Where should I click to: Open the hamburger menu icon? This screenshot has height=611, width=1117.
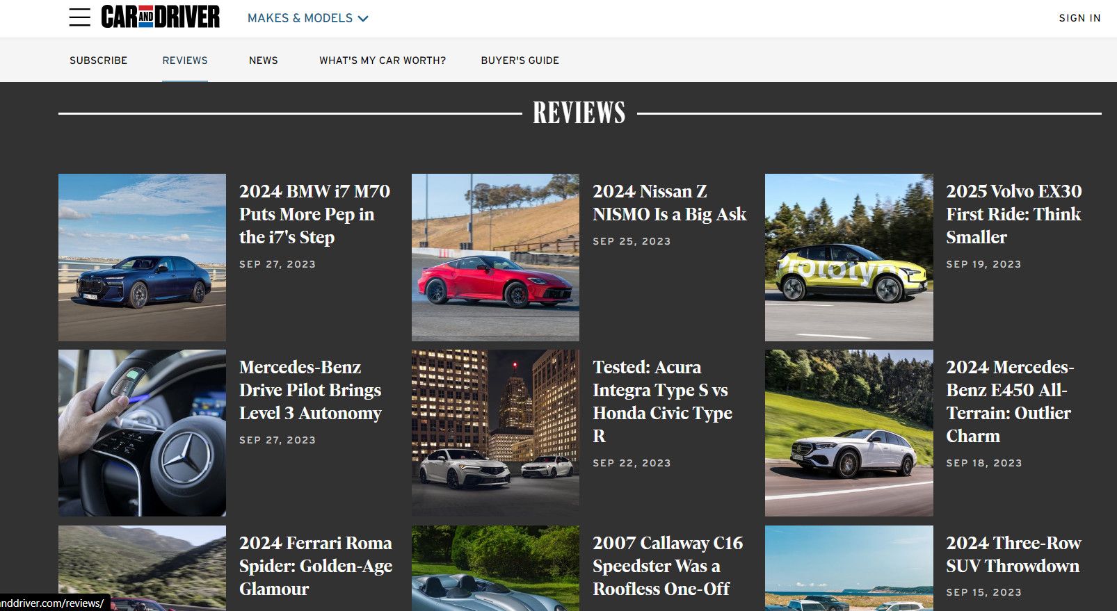pos(80,17)
